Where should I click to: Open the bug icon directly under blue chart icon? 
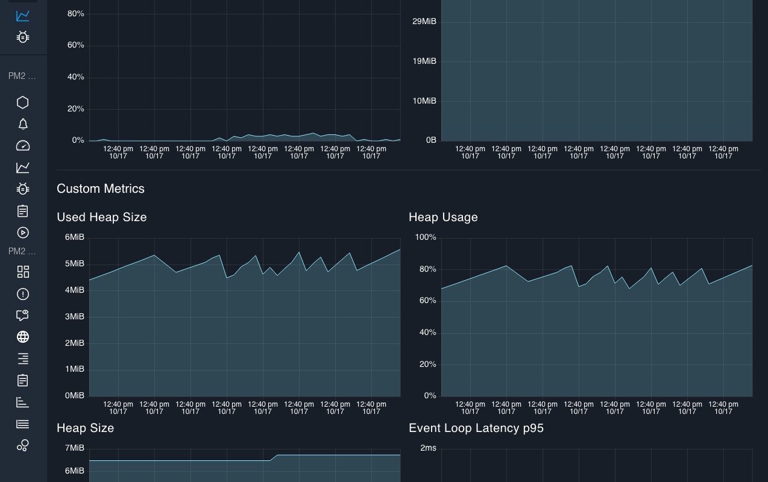[22, 37]
